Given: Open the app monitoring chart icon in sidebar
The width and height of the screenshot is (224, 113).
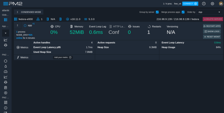Looking at the screenshot, I should (6, 40).
